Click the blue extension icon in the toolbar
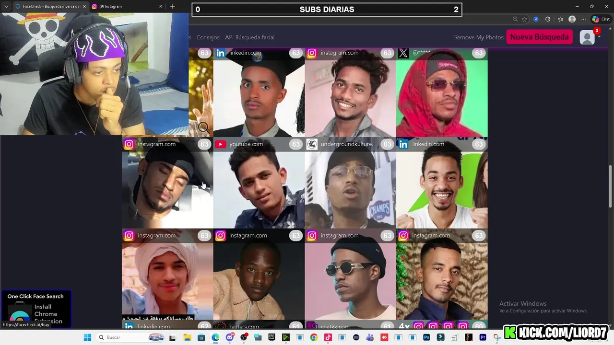The width and height of the screenshot is (614, 345). [536, 19]
